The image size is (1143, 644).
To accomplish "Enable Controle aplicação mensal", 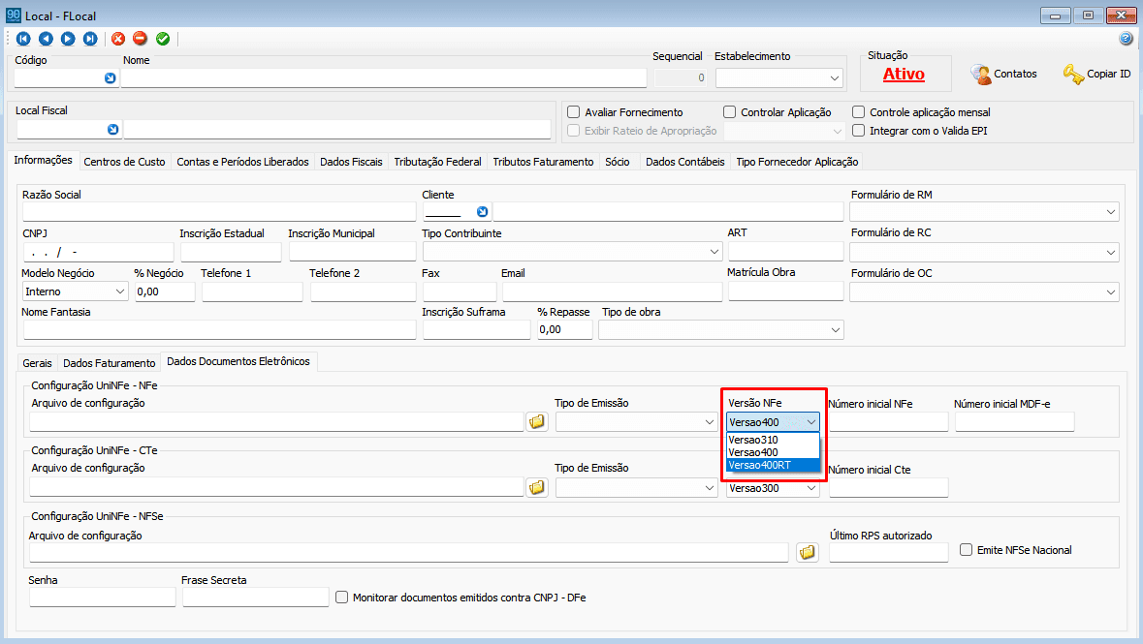I will 859,112.
